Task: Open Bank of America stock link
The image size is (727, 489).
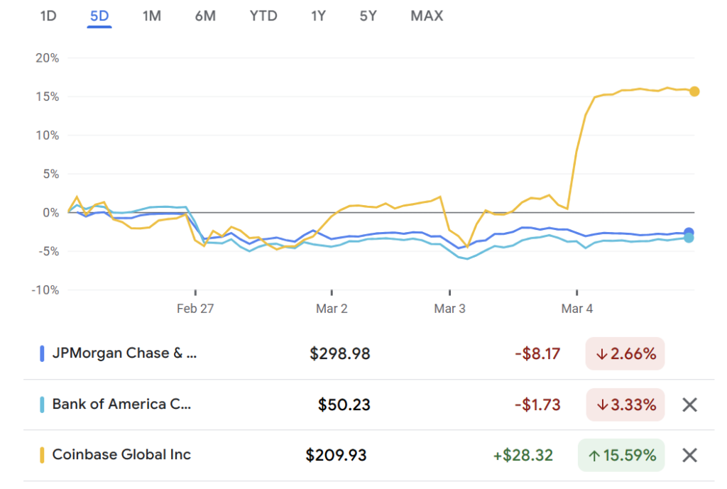Action: [x=121, y=405]
